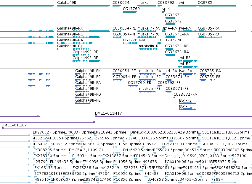The image size is (252, 184).
Task: Select the spt4 gene label
Action: [x=166, y=9]
